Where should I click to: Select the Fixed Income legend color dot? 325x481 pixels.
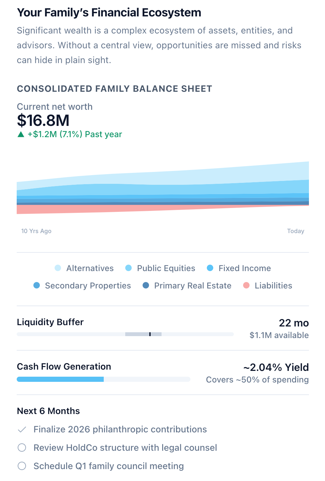click(210, 268)
